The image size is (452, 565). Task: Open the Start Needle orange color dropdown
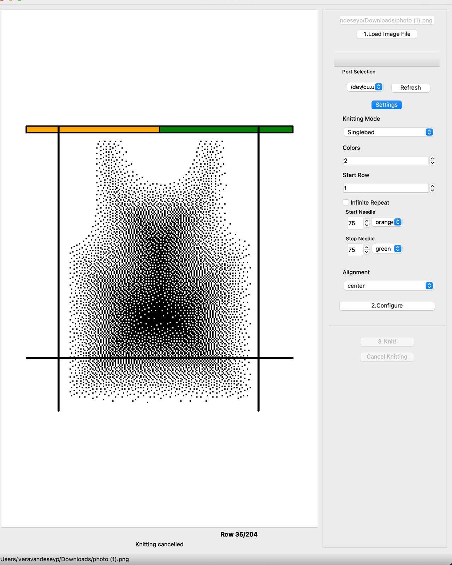387,222
